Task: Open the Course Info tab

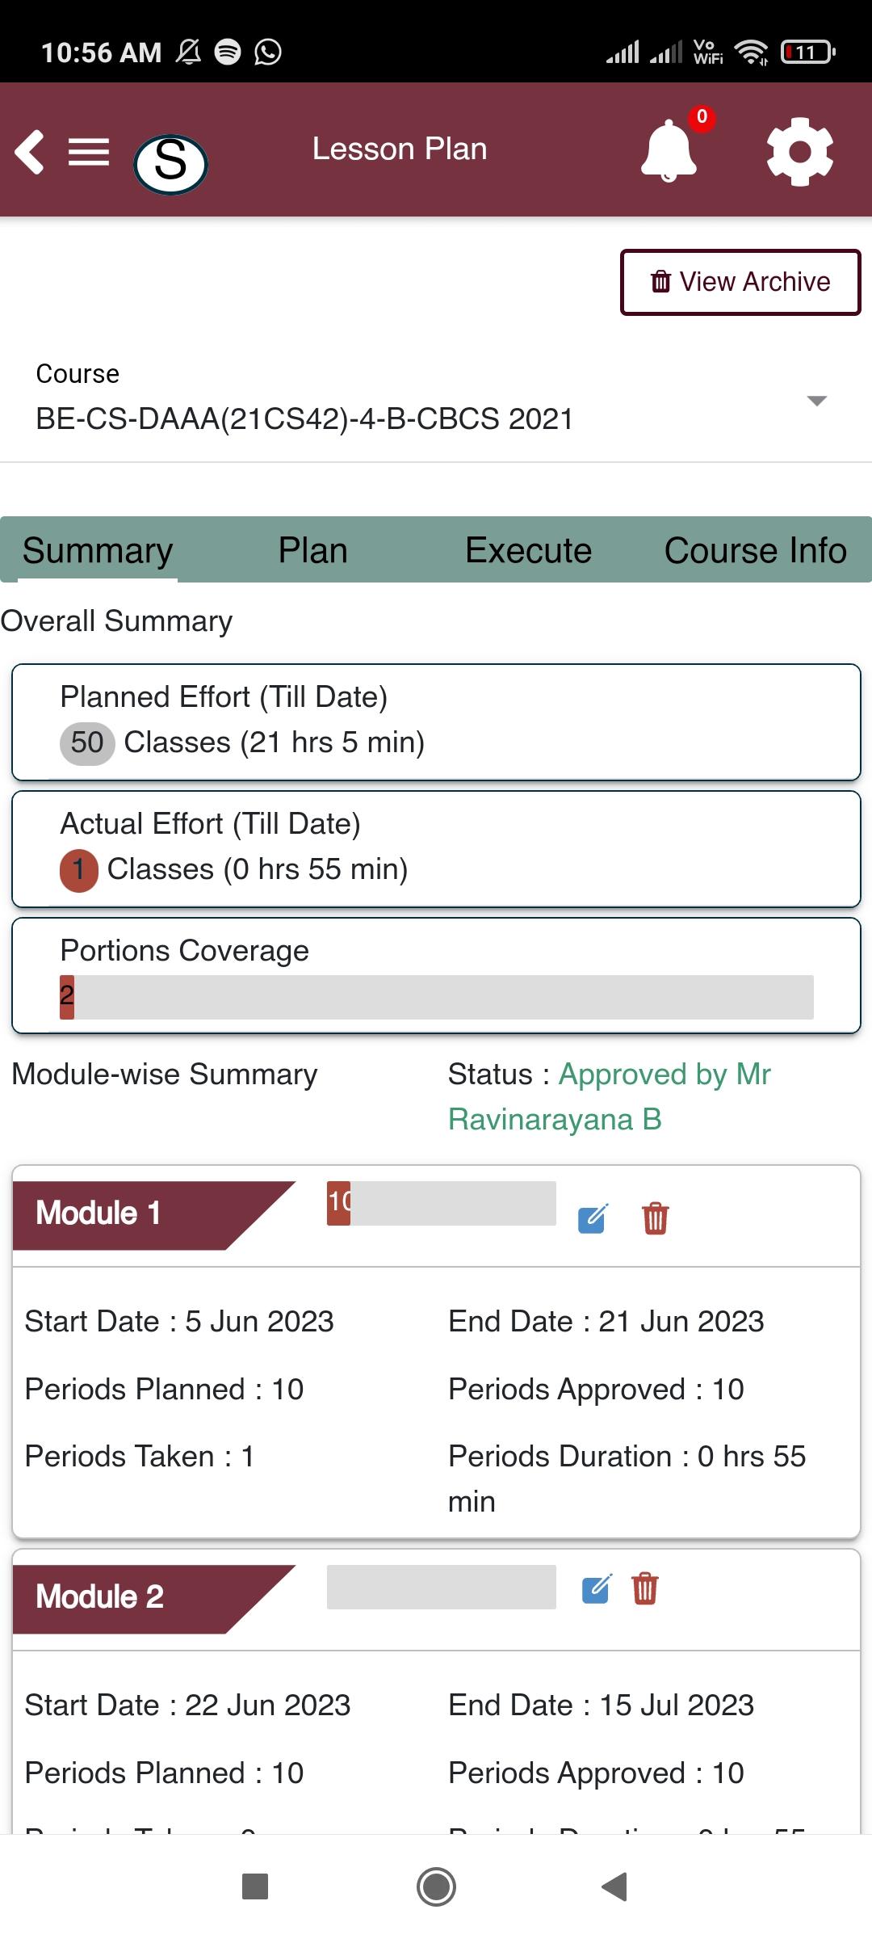Action: pyautogui.click(x=755, y=550)
